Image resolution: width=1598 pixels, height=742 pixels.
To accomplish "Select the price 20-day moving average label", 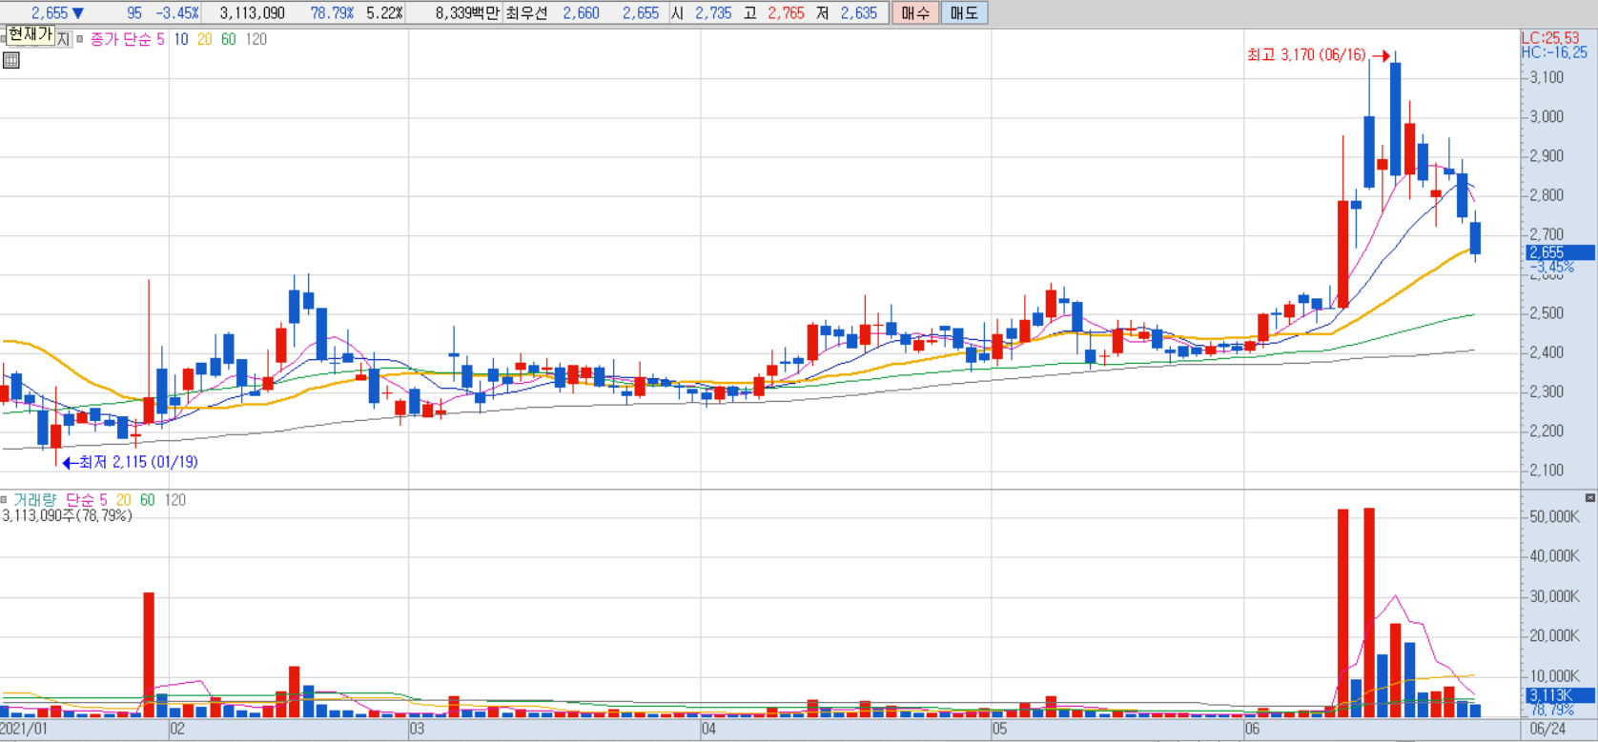I will pyautogui.click(x=204, y=40).
